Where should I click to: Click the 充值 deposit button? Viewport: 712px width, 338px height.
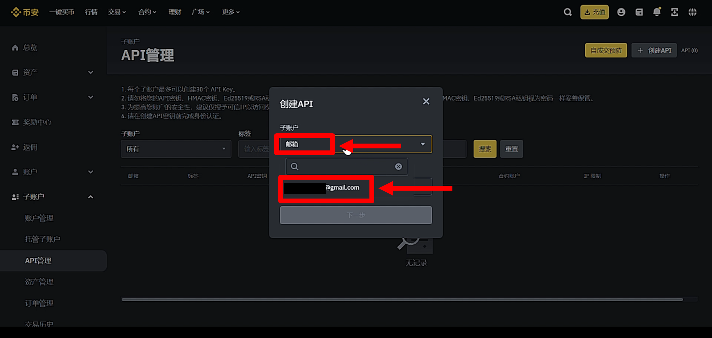pyautogui.click(x=594, y=12)
